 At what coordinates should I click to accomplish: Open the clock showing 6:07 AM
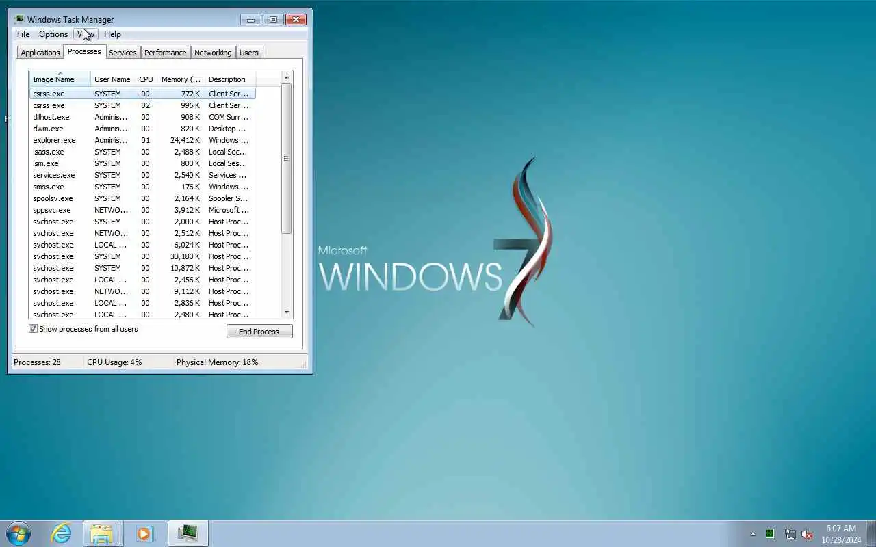[841, 534]
